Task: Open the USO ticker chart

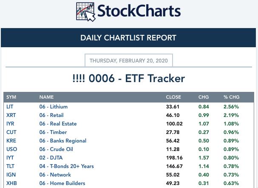Action: (11, 149)
